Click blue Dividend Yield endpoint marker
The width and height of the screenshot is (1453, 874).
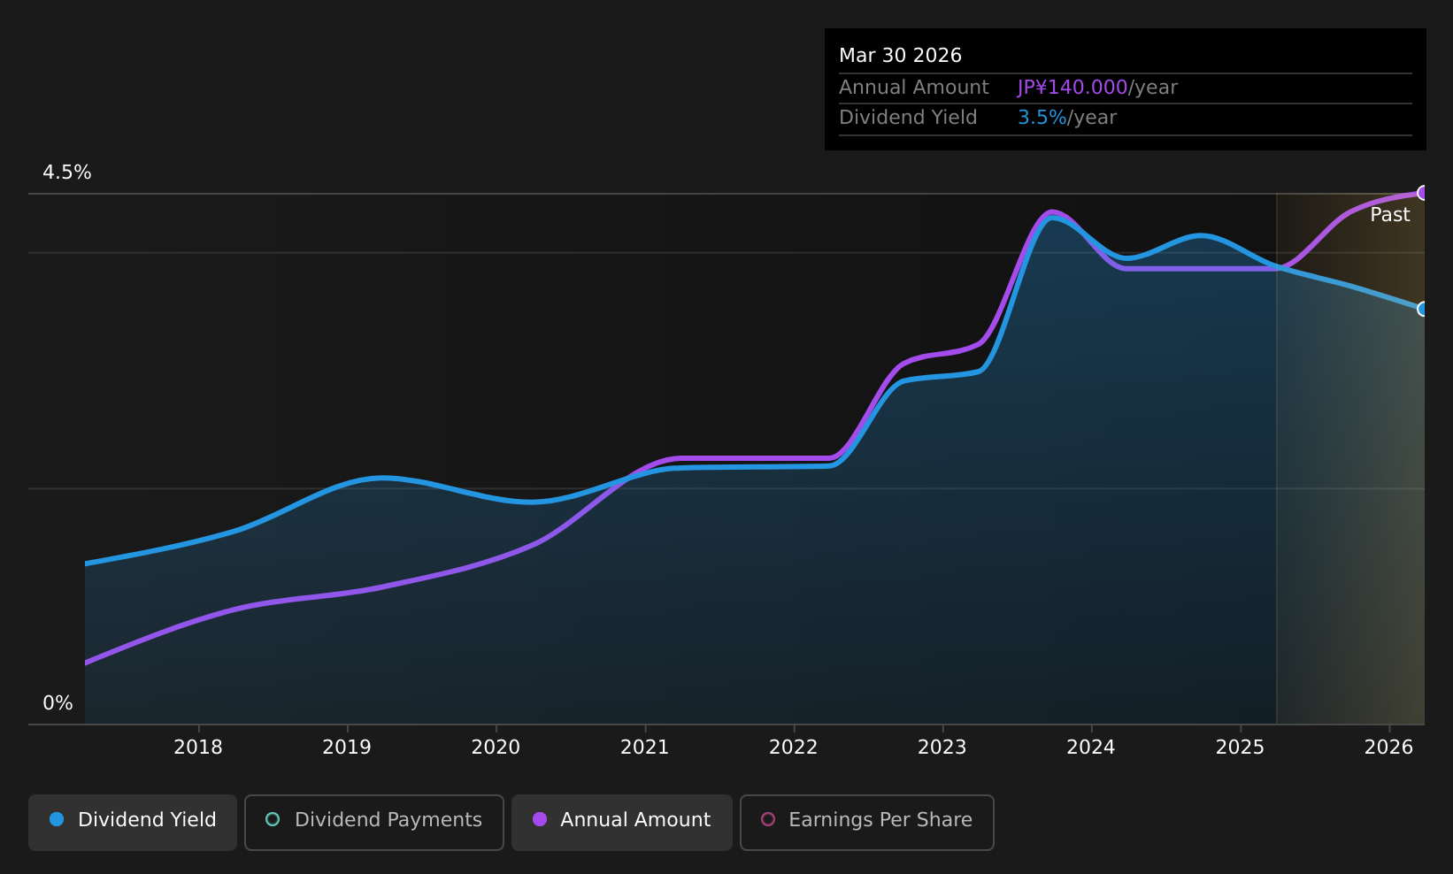[1423, 309]
